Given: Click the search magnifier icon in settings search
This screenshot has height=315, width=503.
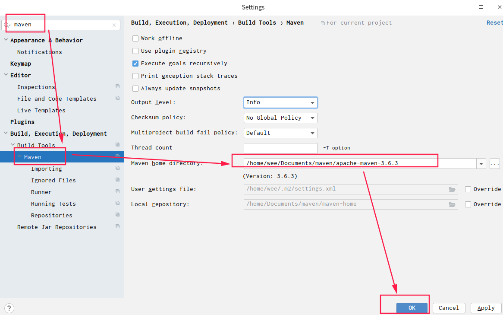Looking at the screenshot, I should pyautogui.click(x=7, y=25).
